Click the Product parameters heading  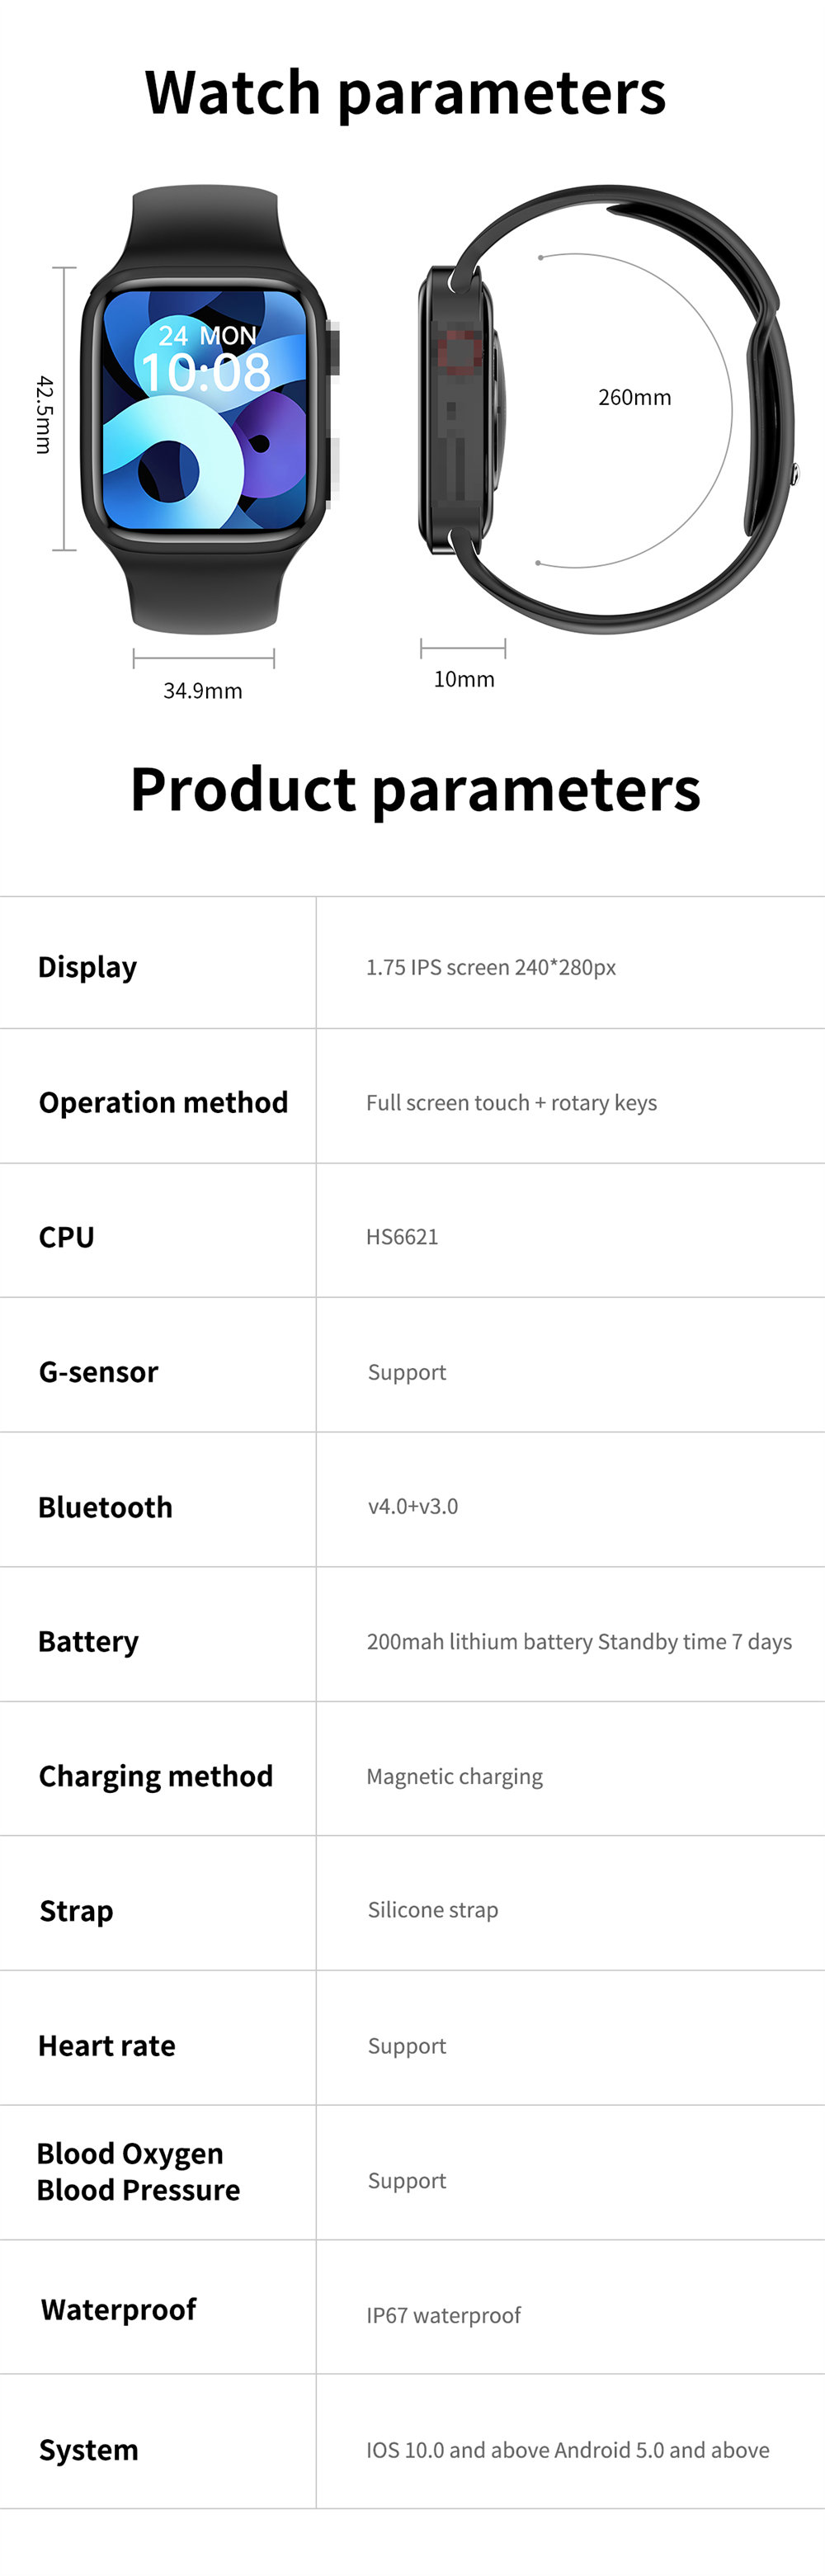415,790
